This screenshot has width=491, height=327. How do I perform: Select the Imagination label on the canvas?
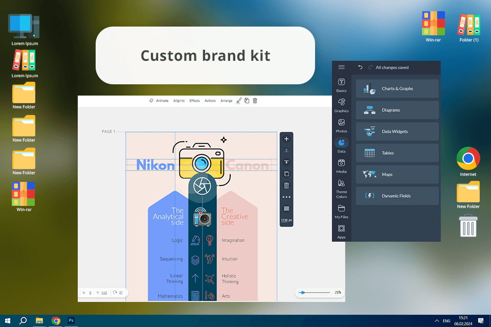pyautogui.click(x=233, y=240)
